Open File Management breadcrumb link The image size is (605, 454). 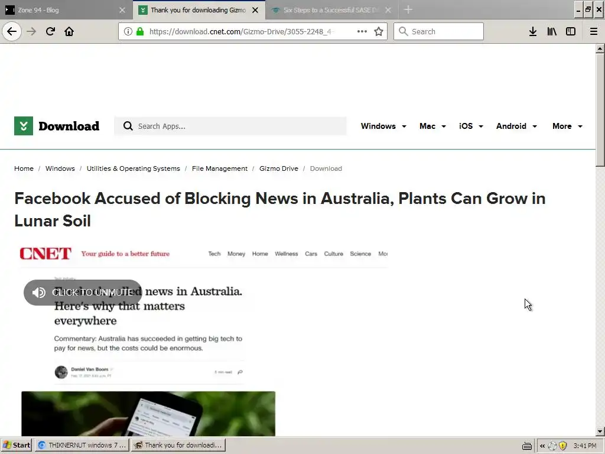pos(220,168)
